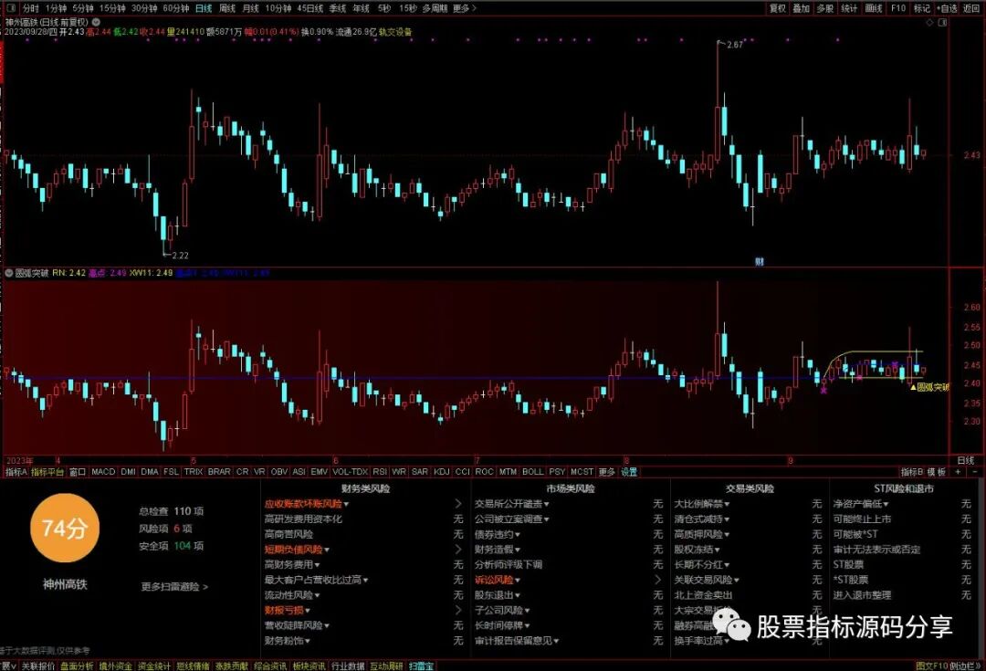986x671 pixels.
Task: Click the magenta star marker on sub-chart
Action: coord(823,391)
